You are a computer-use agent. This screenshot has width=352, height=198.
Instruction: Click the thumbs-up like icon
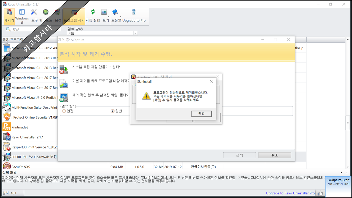pos(320,193)
